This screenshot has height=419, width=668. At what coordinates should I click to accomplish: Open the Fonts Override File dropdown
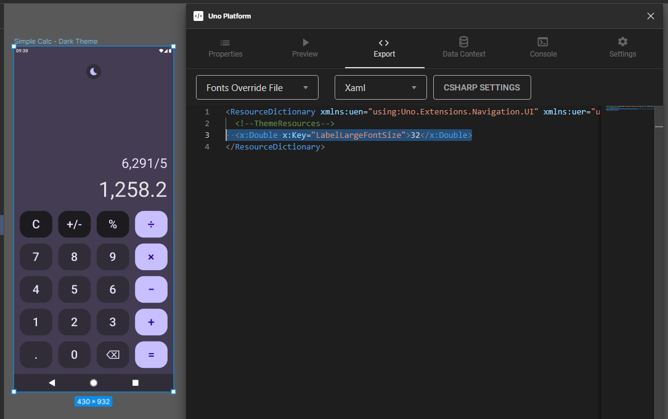click(257, 87)
